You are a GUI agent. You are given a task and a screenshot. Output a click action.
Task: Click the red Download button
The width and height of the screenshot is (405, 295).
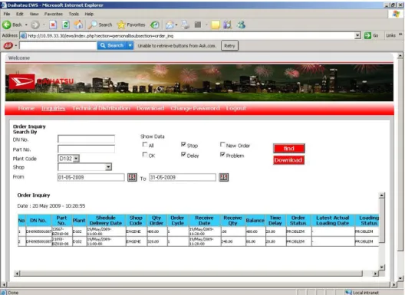pyautogui.click(x=288, y=160)
